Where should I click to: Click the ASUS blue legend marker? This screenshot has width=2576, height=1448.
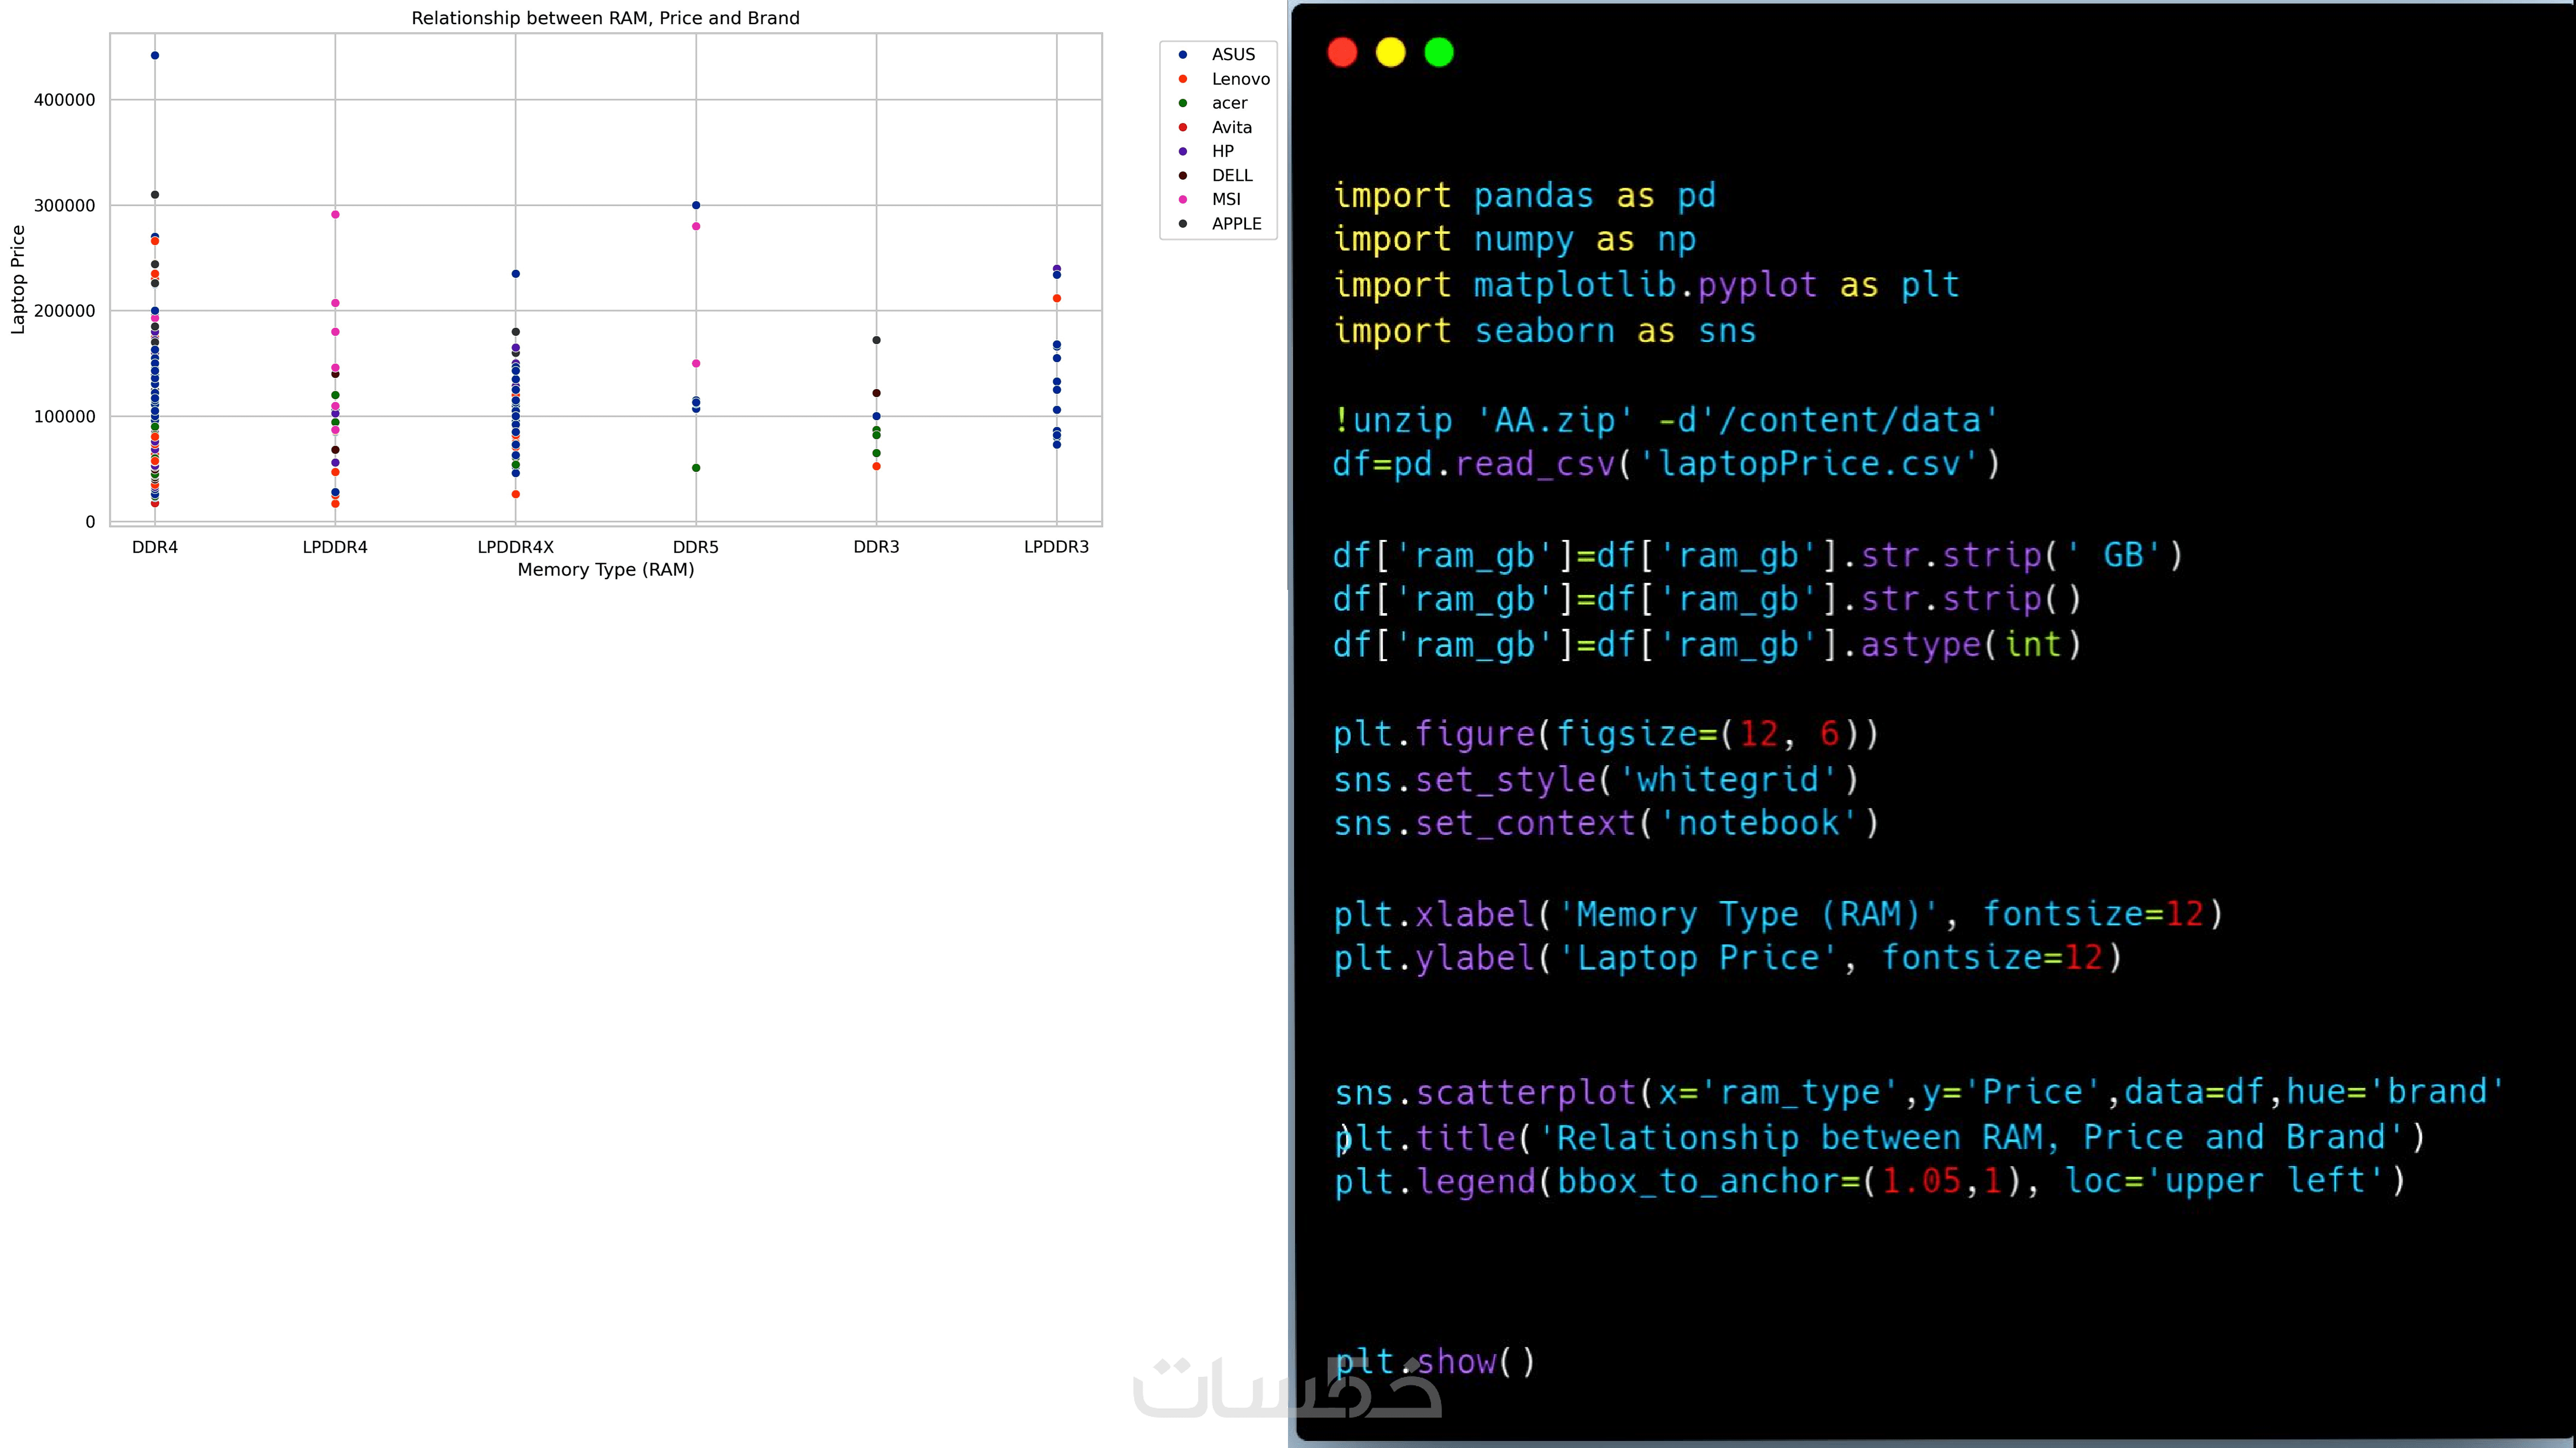(1183, 54)
